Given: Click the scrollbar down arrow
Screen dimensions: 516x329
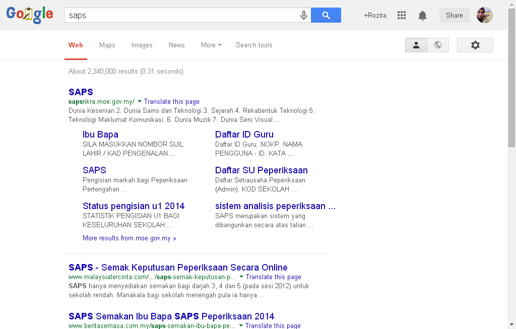Looking at the screenshot, I should pyautogui.click(x=512, y=325).
